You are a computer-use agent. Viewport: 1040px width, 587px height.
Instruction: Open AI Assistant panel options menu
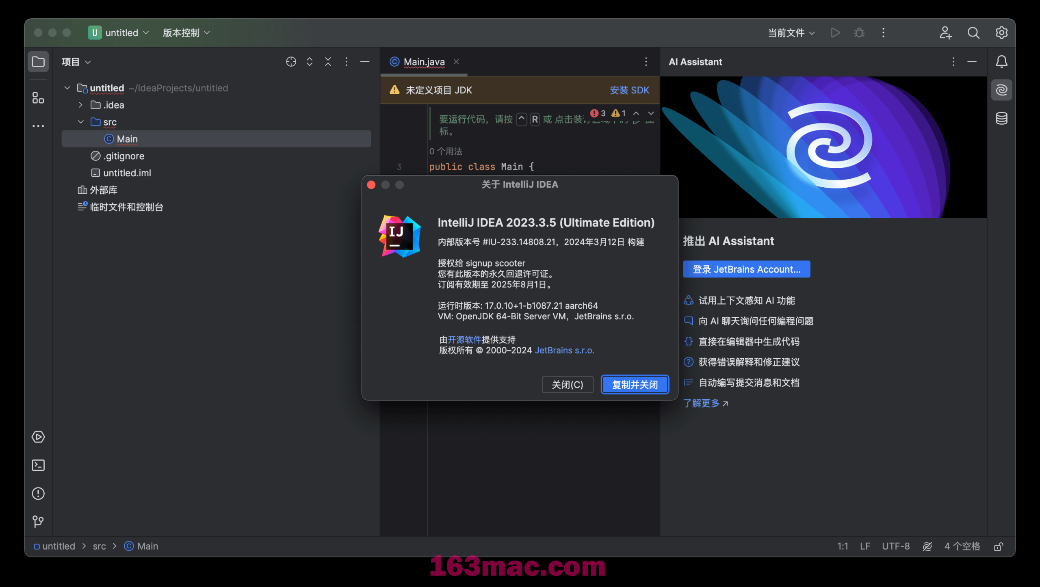[953, 62]
